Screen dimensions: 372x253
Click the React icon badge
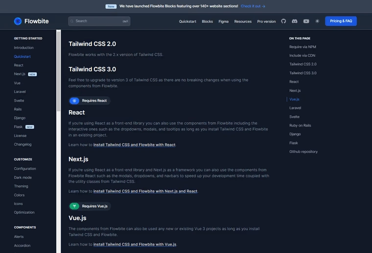coord(74,101)
